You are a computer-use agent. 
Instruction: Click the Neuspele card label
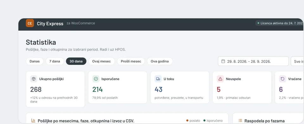tap(233, 79)
